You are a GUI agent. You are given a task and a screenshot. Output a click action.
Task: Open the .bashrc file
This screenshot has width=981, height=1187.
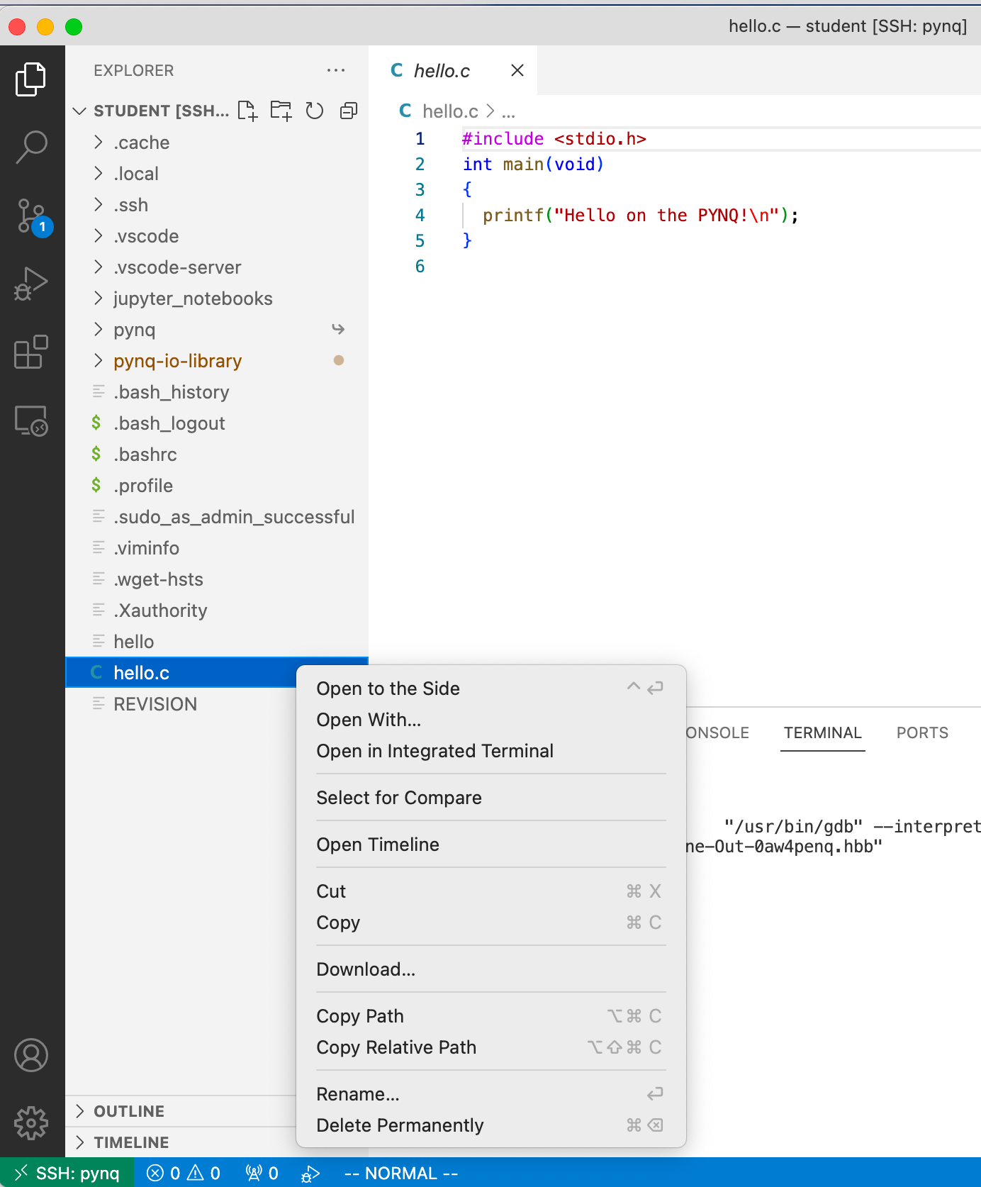pyautogui.click(x=217, y=455)
